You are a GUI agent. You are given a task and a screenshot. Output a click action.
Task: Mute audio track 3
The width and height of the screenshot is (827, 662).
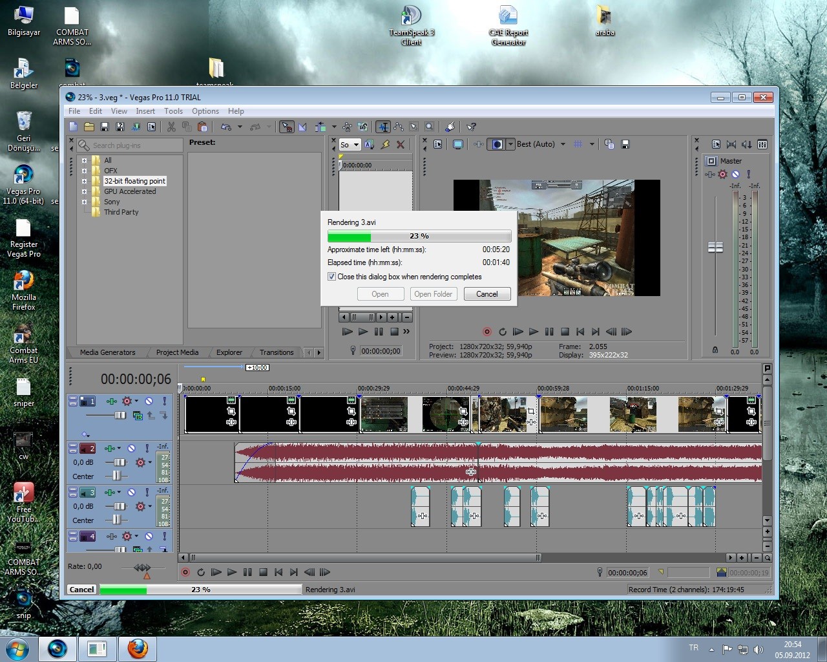[x=131, y=492]
